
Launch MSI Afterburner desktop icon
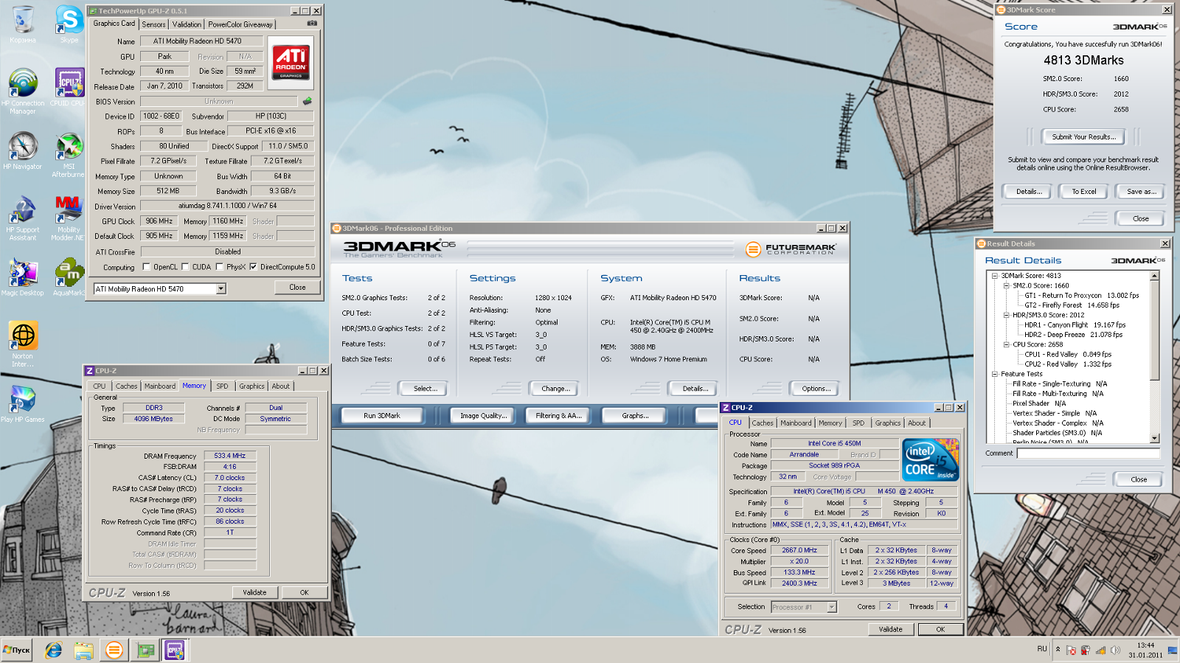tap(69, 154)
